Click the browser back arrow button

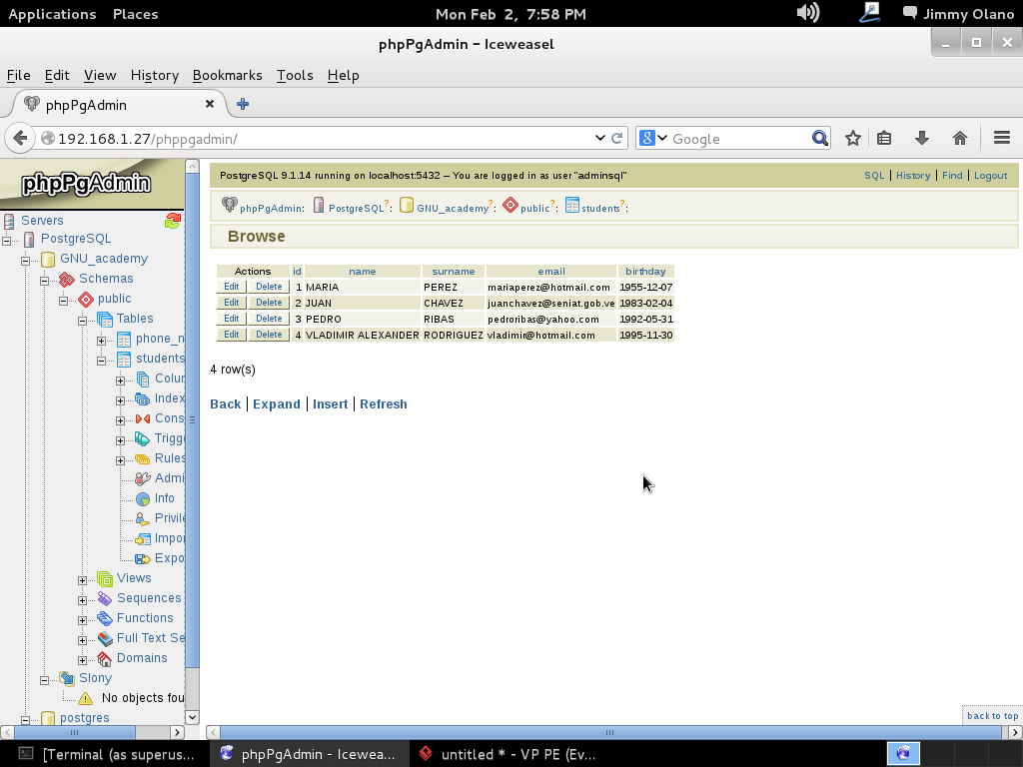(x=19, y=139)
